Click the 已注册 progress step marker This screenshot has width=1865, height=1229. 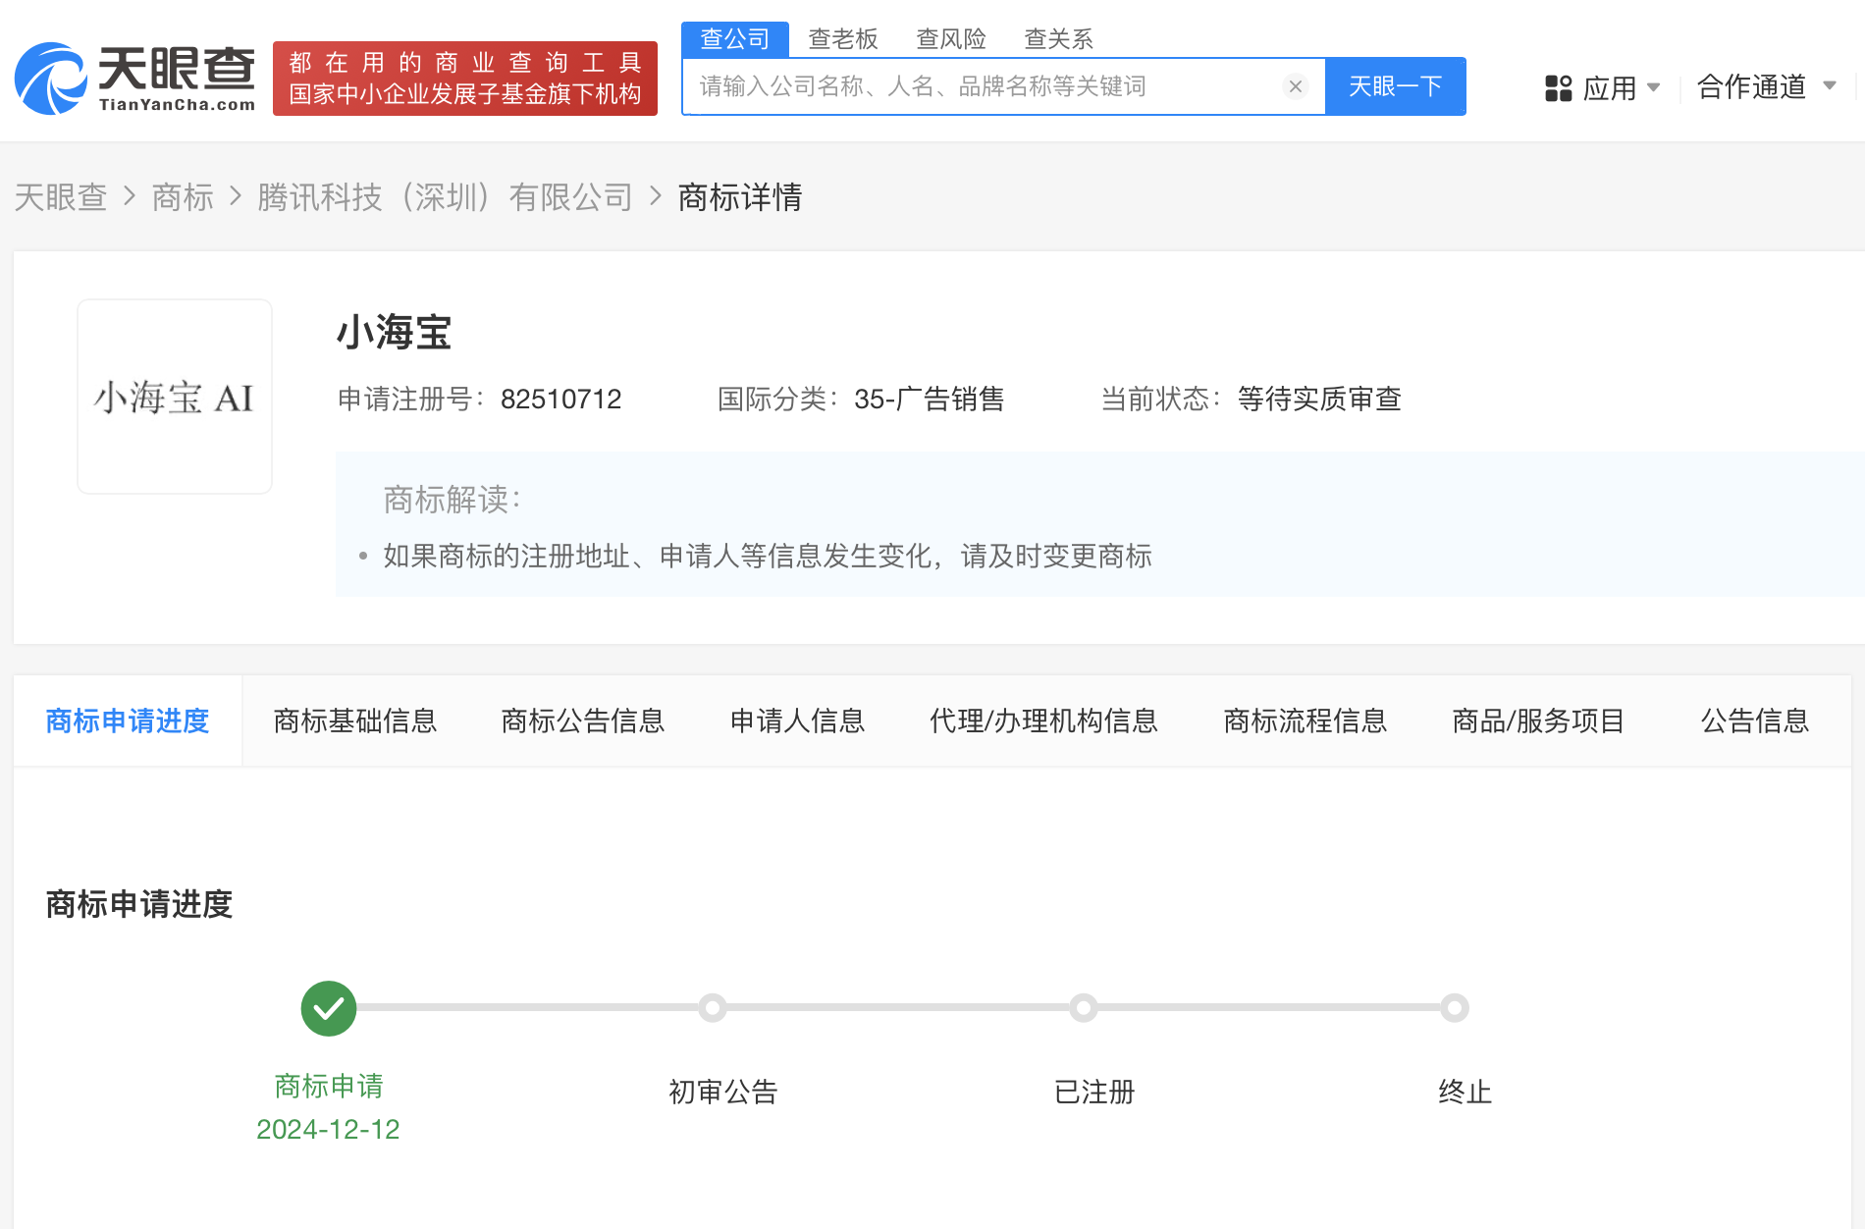click(1084, 1008)
